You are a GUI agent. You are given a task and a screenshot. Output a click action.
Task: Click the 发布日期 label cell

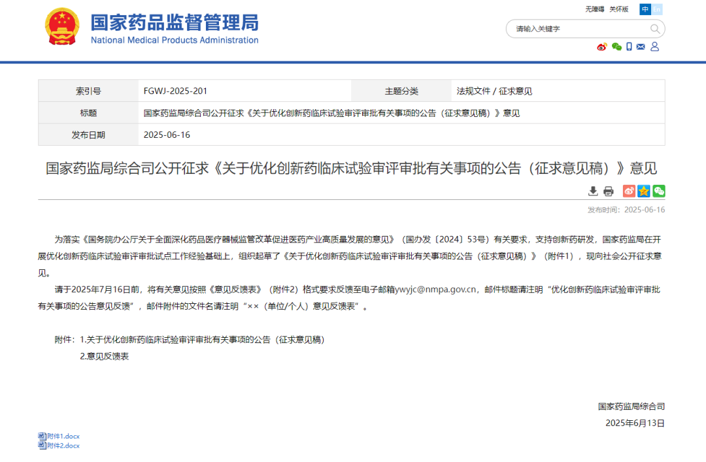tap(88, 135)
